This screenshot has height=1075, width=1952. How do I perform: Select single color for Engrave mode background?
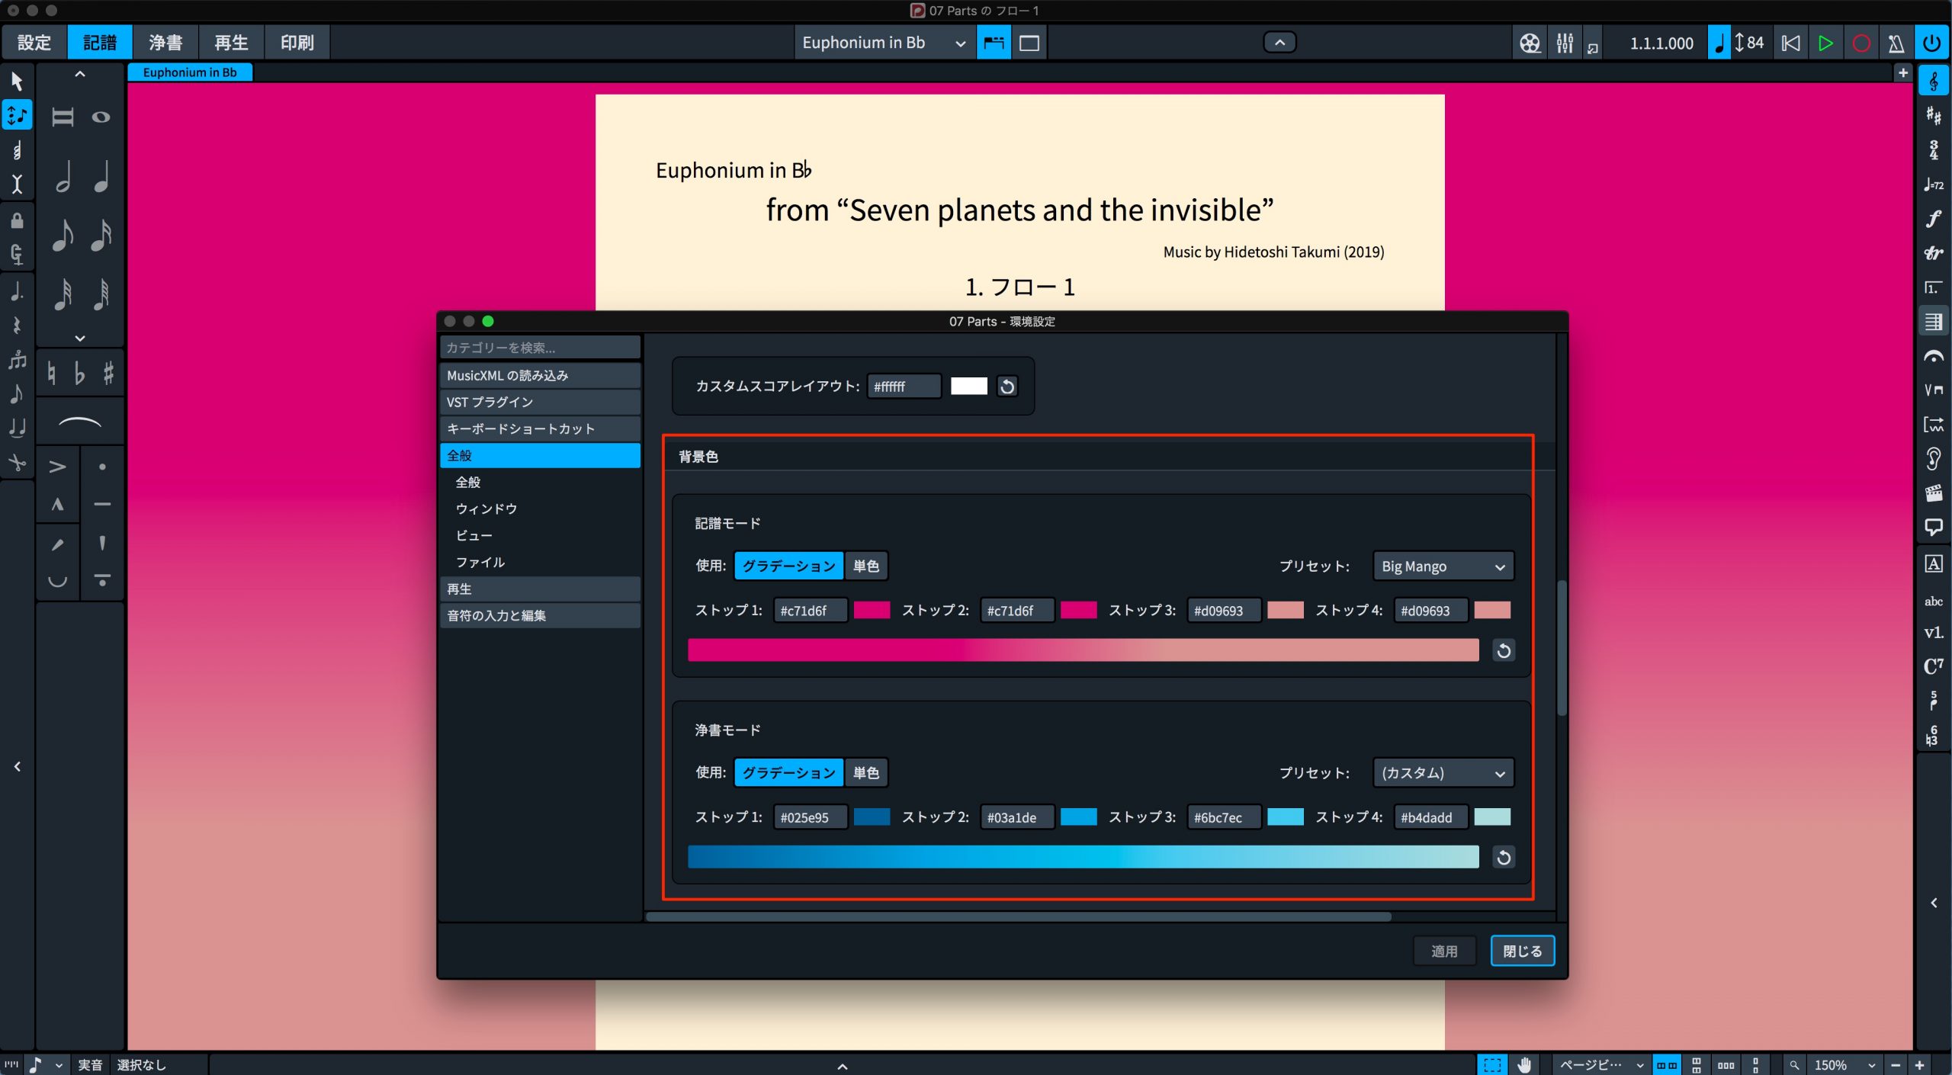click(865, 772)
